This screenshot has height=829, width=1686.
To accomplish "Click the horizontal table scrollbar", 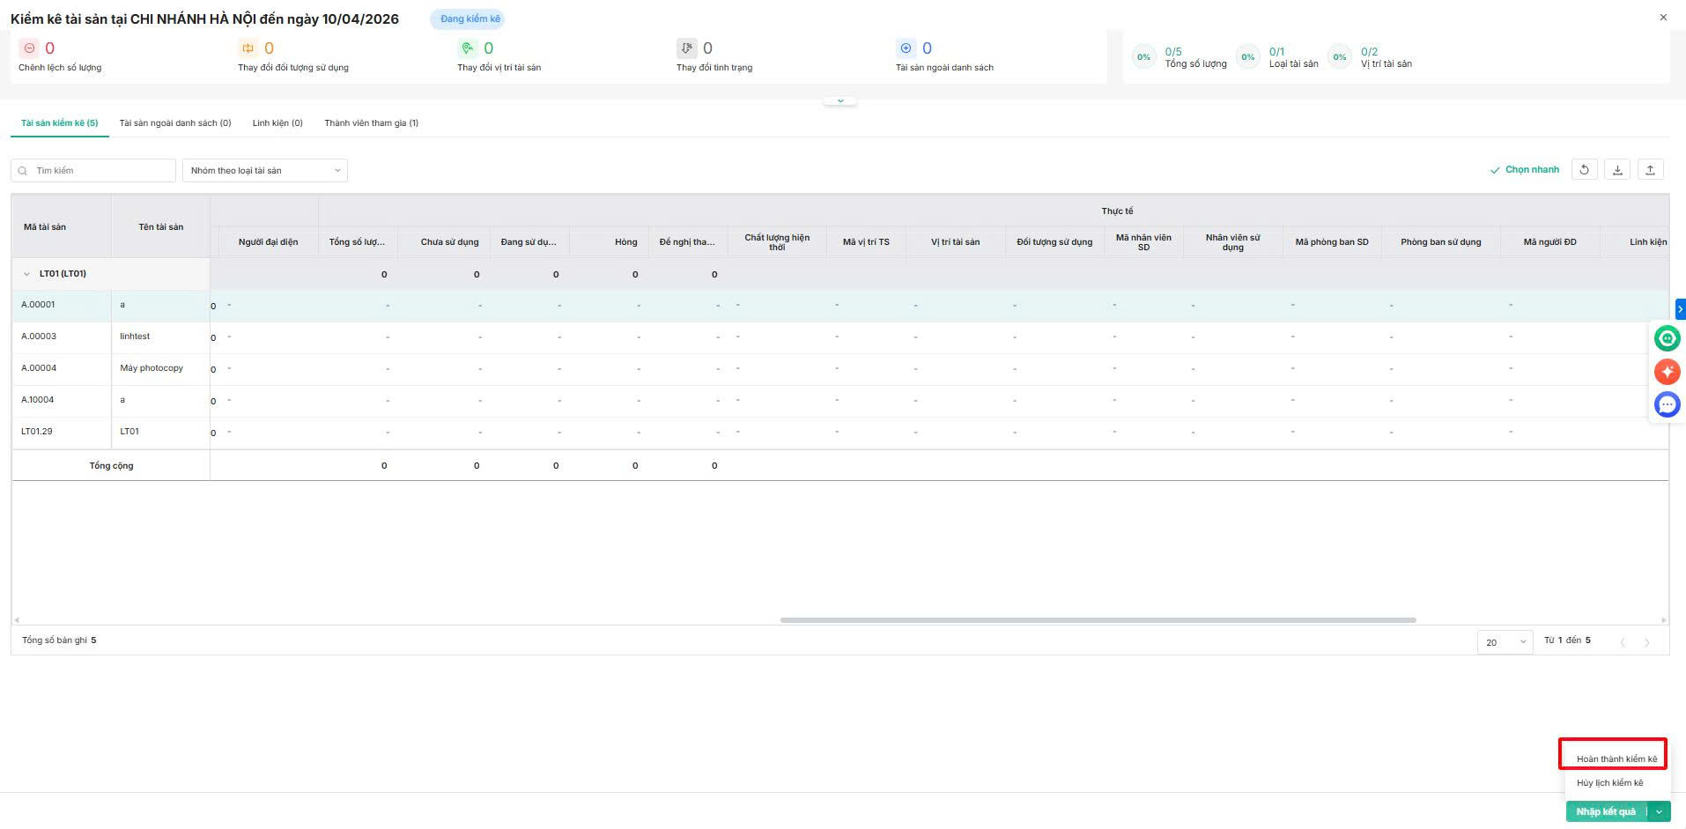I will [x=1098, y=620].
